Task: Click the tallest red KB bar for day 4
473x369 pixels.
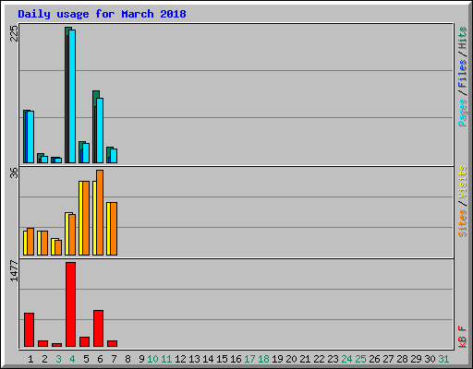Action: (x=71, y=304)
